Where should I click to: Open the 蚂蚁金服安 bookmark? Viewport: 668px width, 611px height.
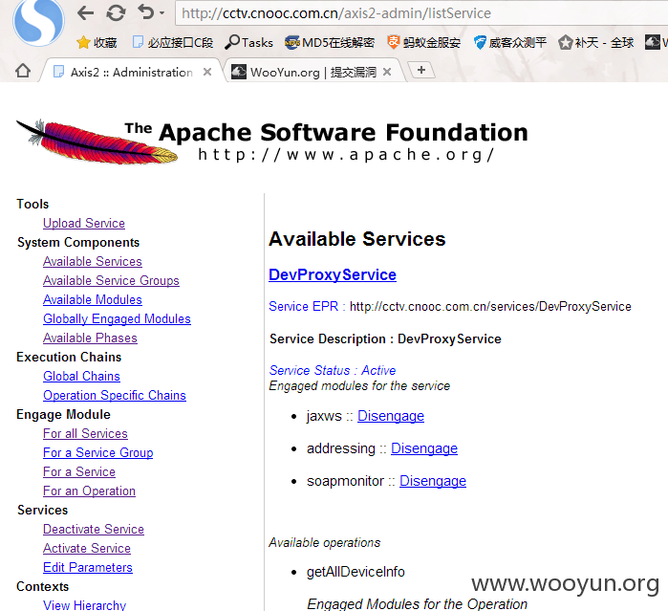pos(424,43)
